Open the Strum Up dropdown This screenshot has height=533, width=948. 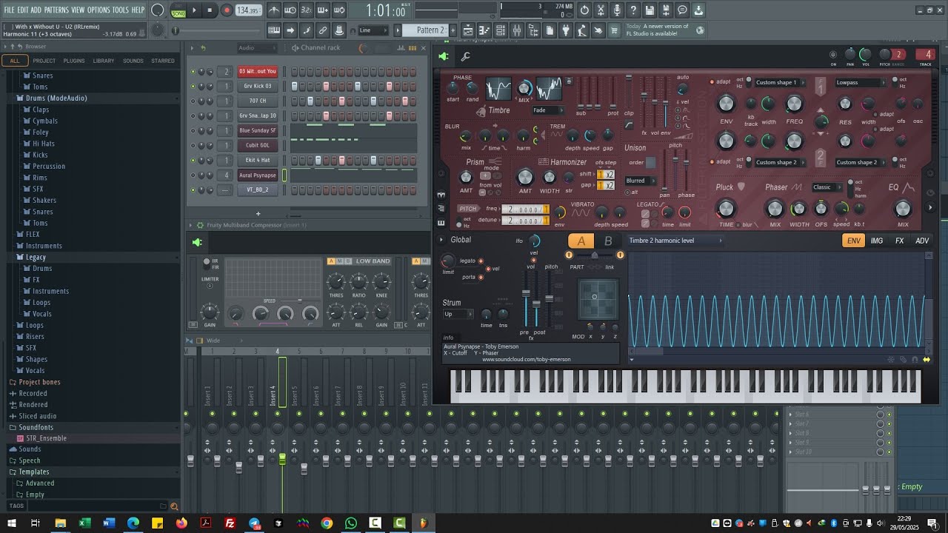458,314
